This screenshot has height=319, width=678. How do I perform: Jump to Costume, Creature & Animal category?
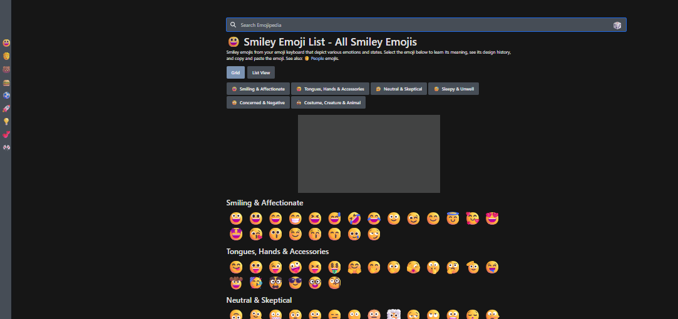(x=329, y=102)
